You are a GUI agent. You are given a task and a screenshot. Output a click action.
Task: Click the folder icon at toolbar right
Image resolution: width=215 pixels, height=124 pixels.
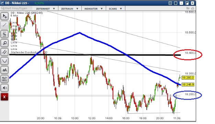click(x=188, y=8)
